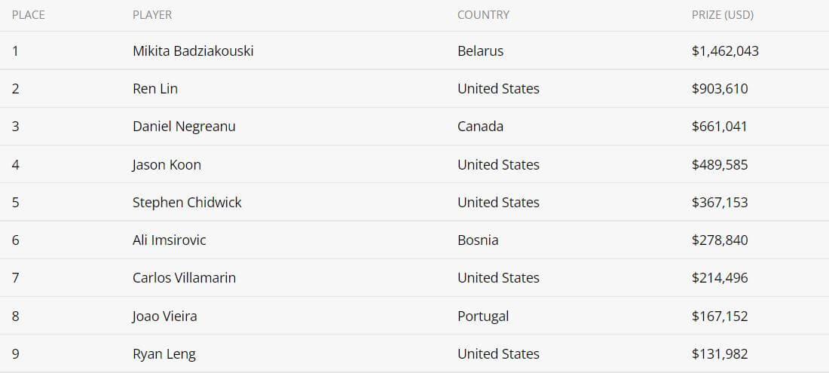Click the Portugal country cell
Image resolution: width=829 pixels, height=373 pixels.
[x=482, y=316]
